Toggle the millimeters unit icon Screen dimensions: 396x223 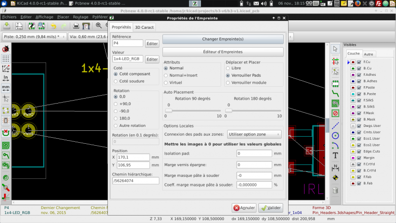click(x=5, y=88)
